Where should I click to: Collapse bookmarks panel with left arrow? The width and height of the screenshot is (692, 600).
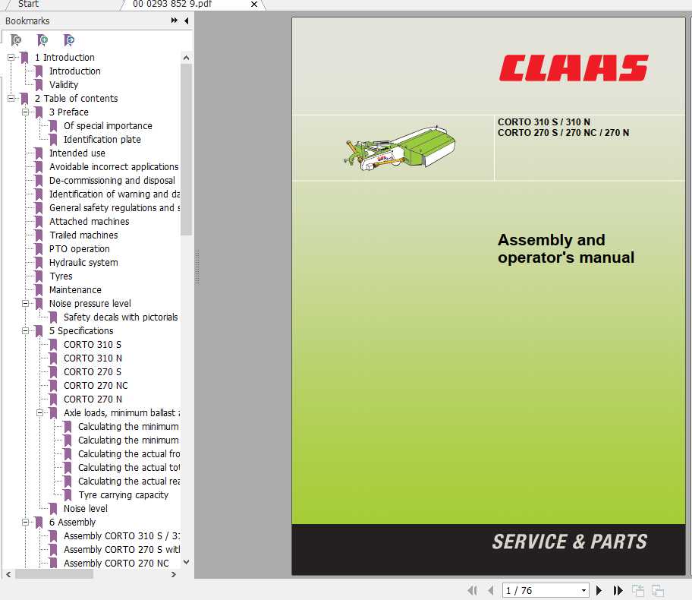(x=186, y=21)
